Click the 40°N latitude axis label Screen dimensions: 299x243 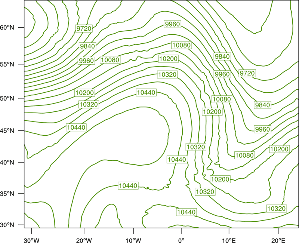coord(7,163)
